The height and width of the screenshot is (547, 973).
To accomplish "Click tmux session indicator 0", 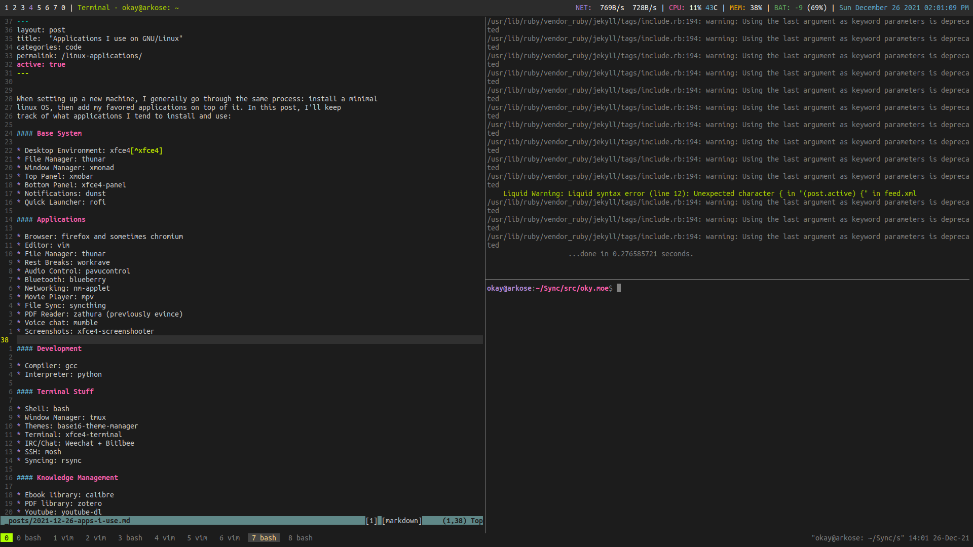I will pyautogui.click(x=6, y=538).
